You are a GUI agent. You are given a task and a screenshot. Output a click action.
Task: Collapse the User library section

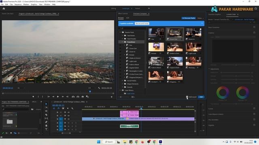point(120,90)
